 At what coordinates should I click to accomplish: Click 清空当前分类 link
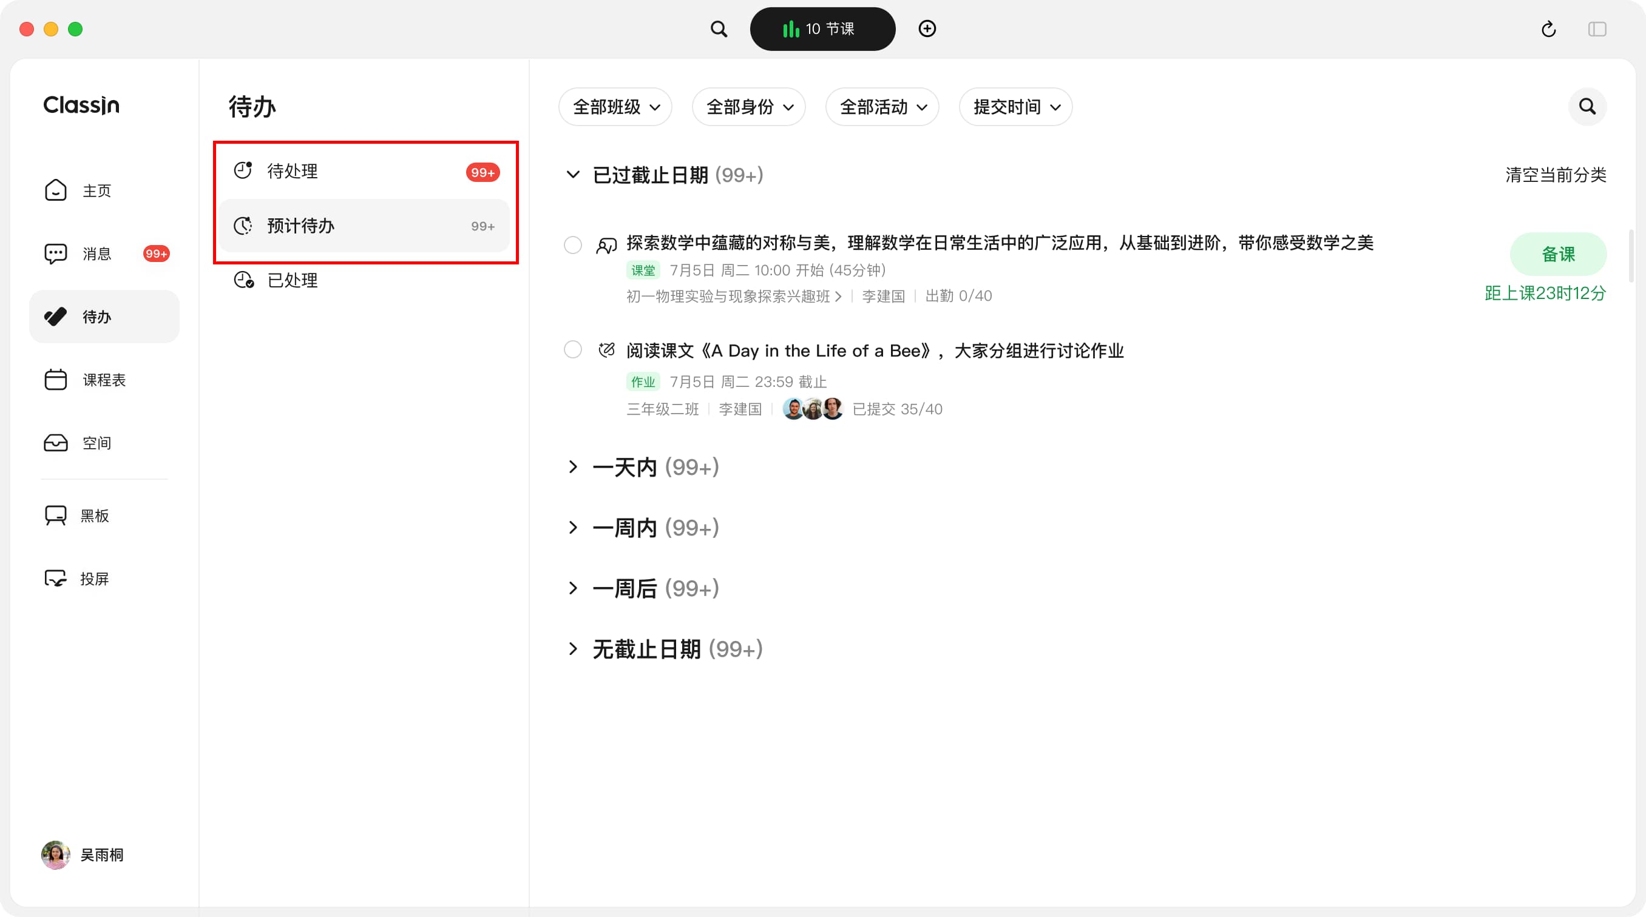(x=1556, y=175)
